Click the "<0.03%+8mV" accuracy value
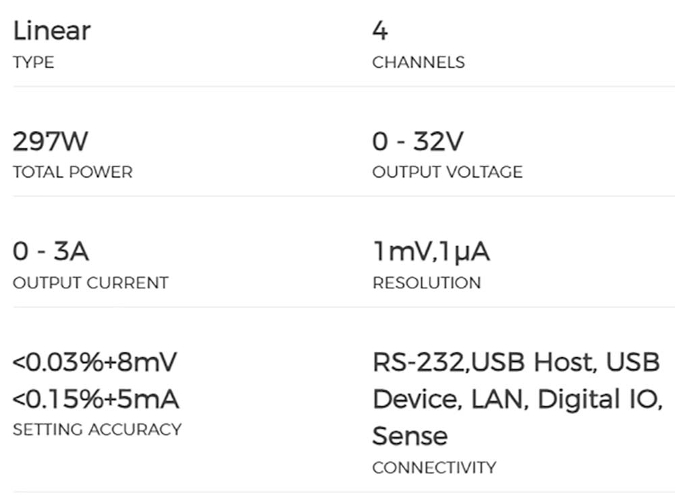 94,363
